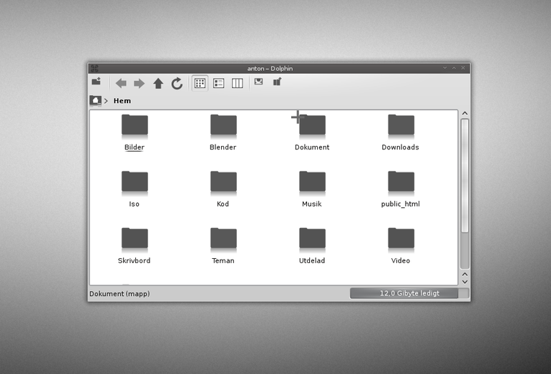
Task: Select the Bilder folder label
Action: pos(135,147)
